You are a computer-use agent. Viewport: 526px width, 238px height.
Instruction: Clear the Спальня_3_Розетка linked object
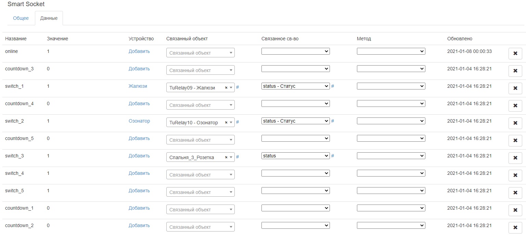[226, 157]
